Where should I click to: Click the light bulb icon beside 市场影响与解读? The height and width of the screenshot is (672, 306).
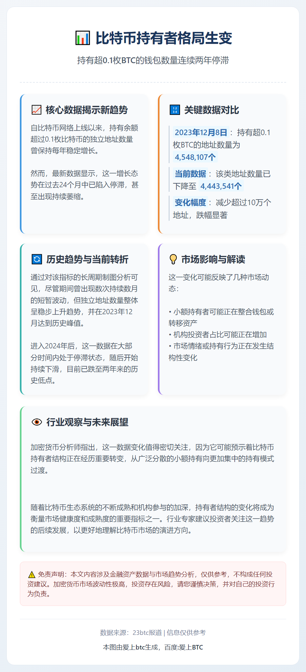pyautogui.click(x=173, y=259)
